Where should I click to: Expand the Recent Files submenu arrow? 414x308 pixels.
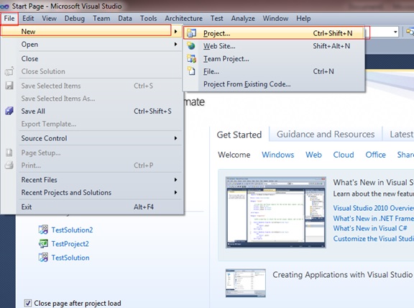pos(175,180)
